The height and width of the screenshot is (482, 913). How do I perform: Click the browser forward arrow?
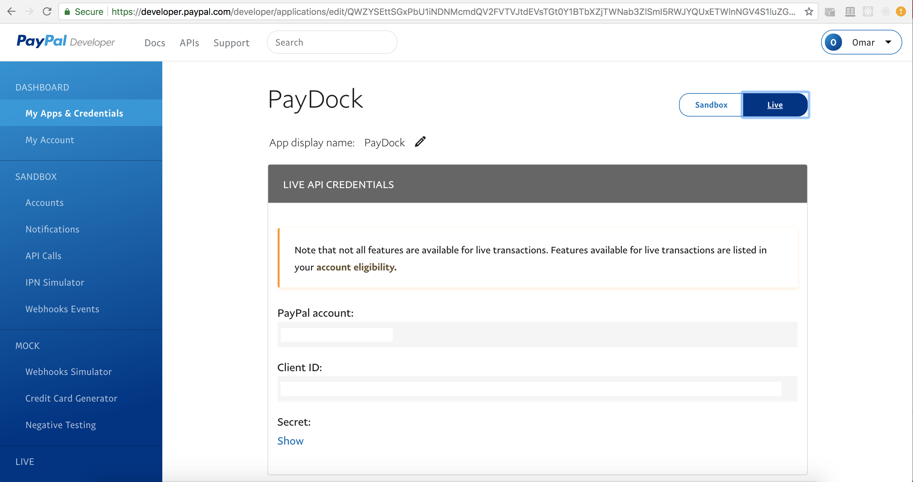pyautogui.click(x=29, y=12)
